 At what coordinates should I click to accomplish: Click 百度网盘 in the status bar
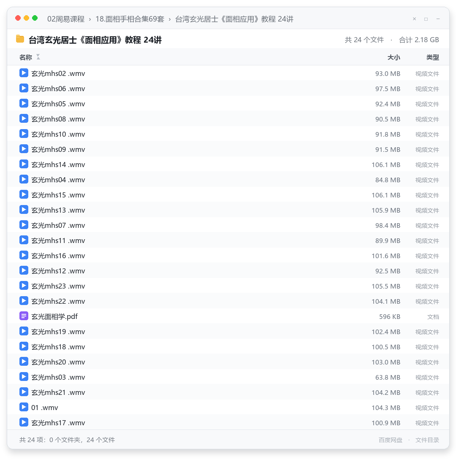click(391, 440)
